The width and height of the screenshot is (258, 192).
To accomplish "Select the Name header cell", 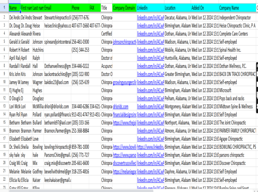I will pos(14,8).
